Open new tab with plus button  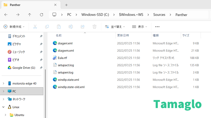(66, 5)
